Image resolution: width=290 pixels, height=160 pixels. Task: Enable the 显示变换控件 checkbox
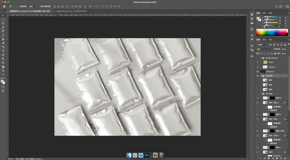coord(38,6)
